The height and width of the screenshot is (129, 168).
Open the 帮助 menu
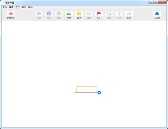coord(31,7)
